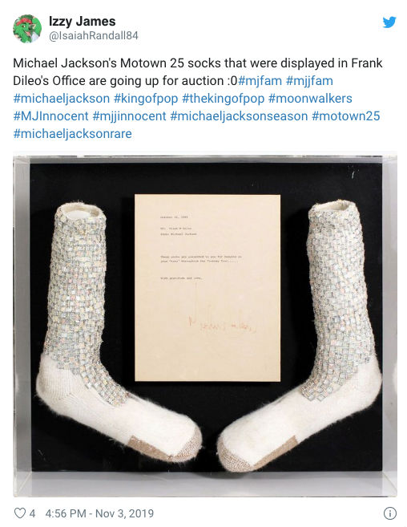
Task: Open the #moonwalkers hashtag
Action: tap(310, 99)
